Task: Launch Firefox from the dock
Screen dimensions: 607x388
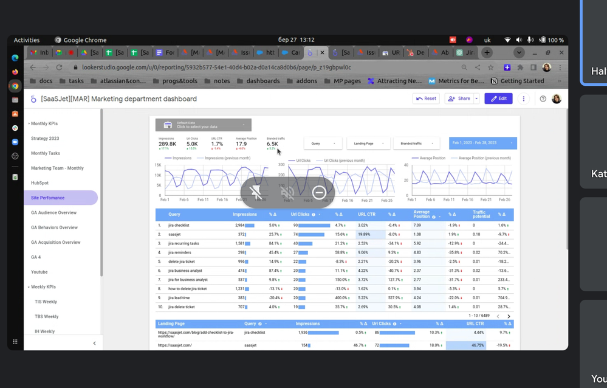Action: [x=15, y=72]
